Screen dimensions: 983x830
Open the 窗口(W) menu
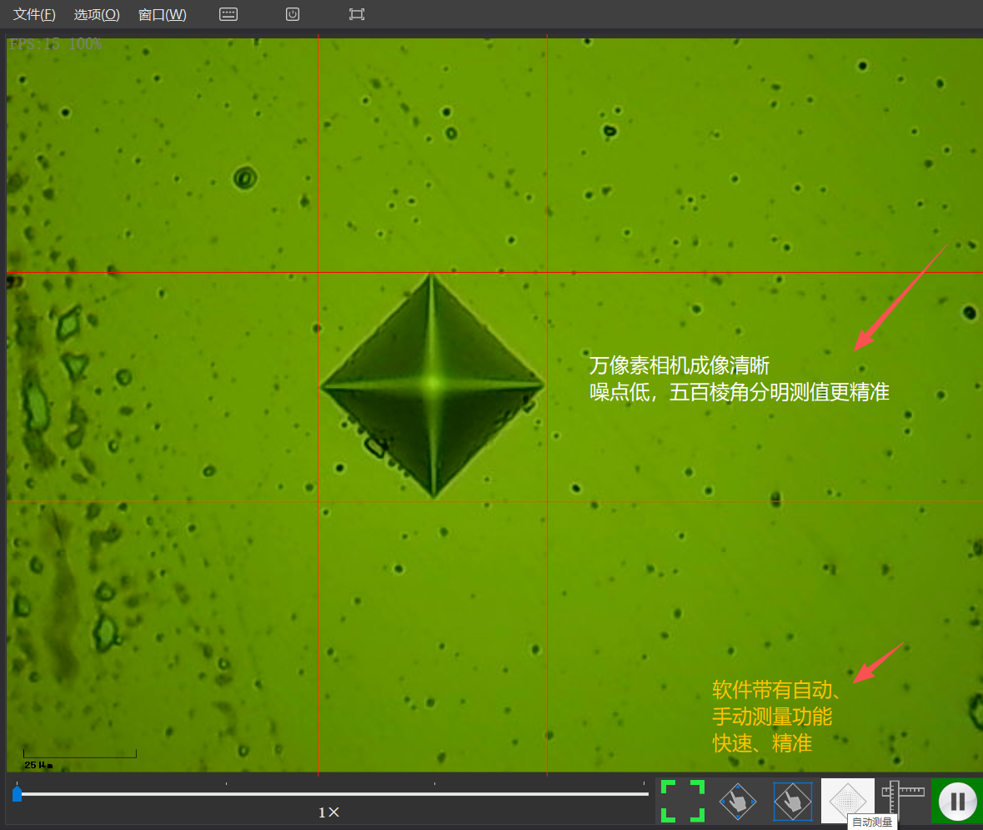[163, 15]
